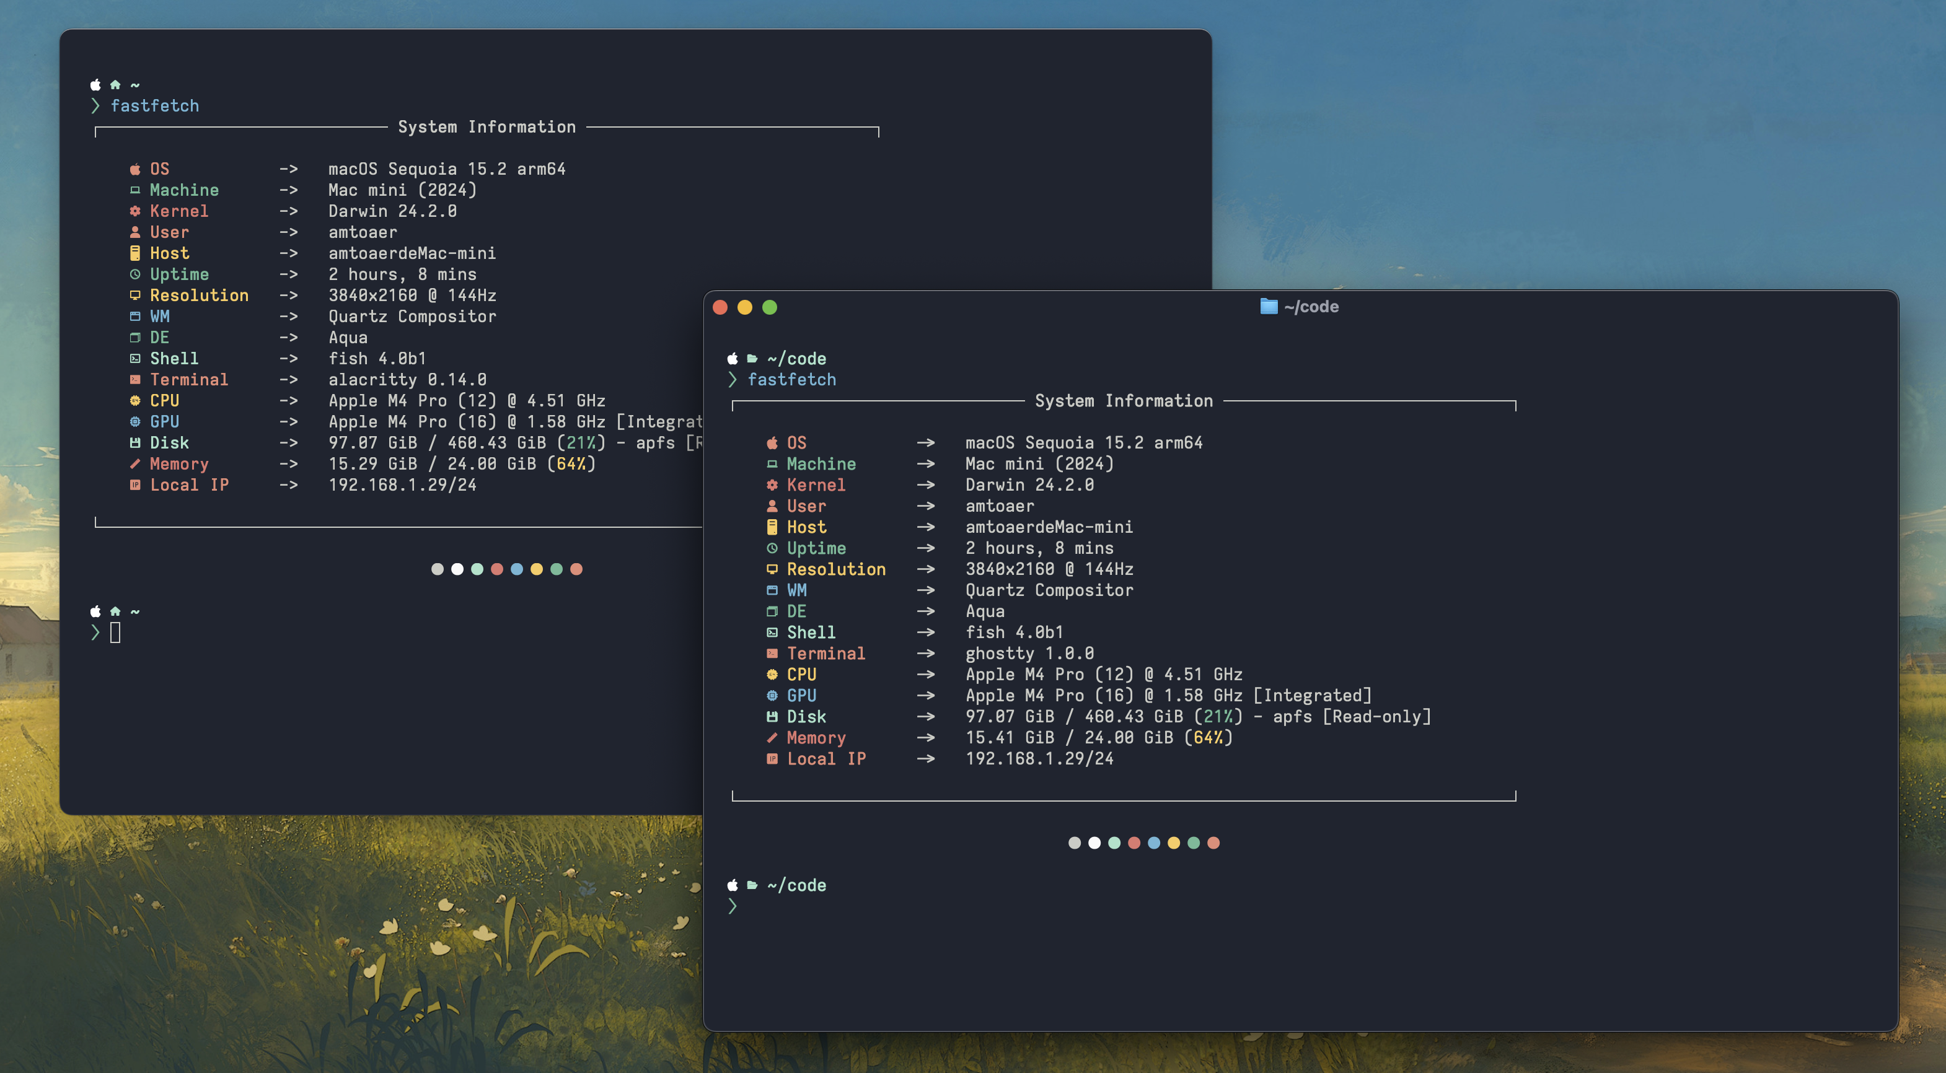The image size is (1946, 1073).
Task: Minimize Ghostty window with yellow button
Action: 745,307
